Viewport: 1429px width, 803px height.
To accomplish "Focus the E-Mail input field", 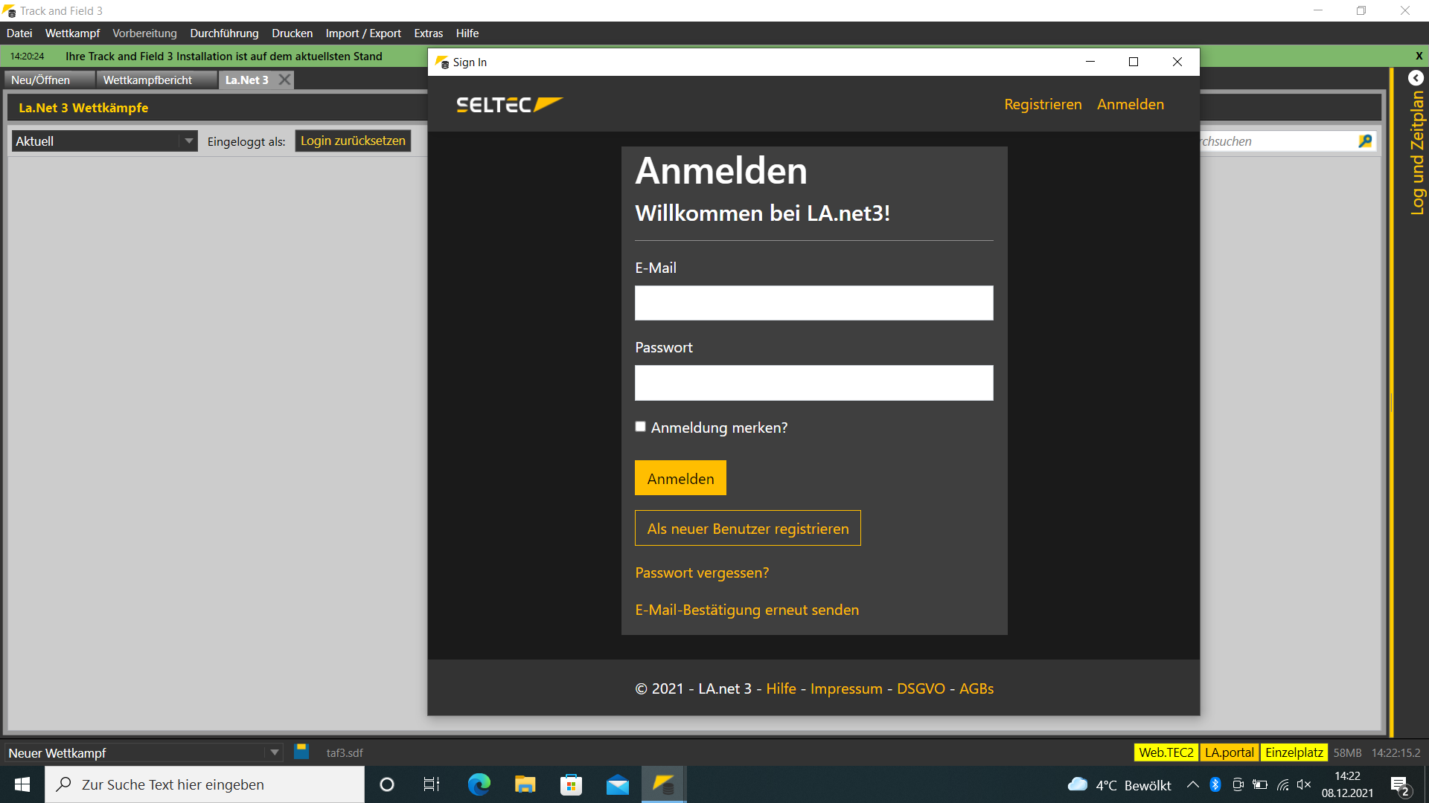I will [x=813, y=303].
